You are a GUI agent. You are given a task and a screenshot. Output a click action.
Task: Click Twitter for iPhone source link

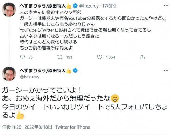[x=73, y=127]
